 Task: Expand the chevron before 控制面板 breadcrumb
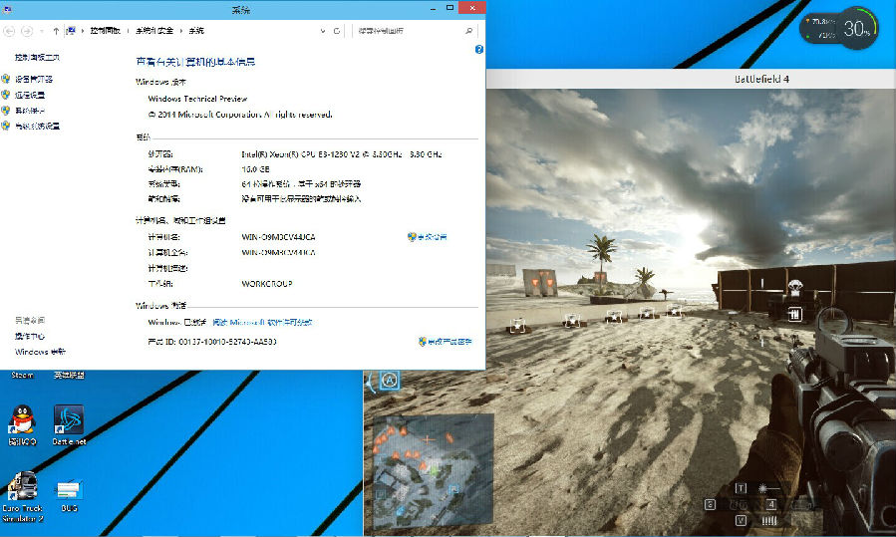(83, 31)
